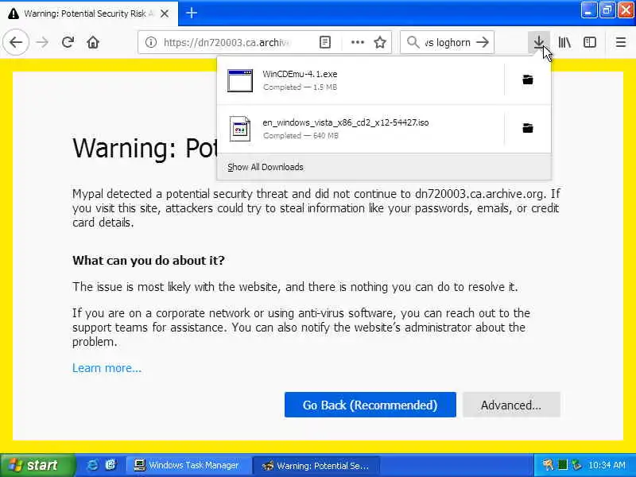The width and height of the screenshot is (636, 477).
Task: Click Go Back (Recommended) button
Action: [370, 405]
